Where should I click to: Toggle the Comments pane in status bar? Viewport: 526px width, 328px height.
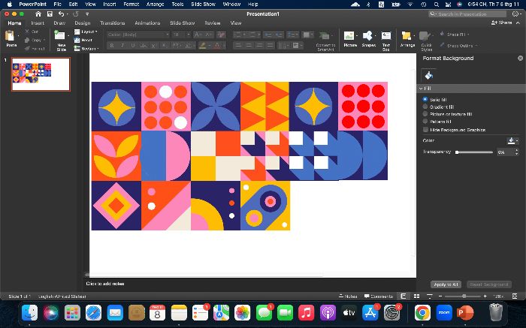[379, 296]
